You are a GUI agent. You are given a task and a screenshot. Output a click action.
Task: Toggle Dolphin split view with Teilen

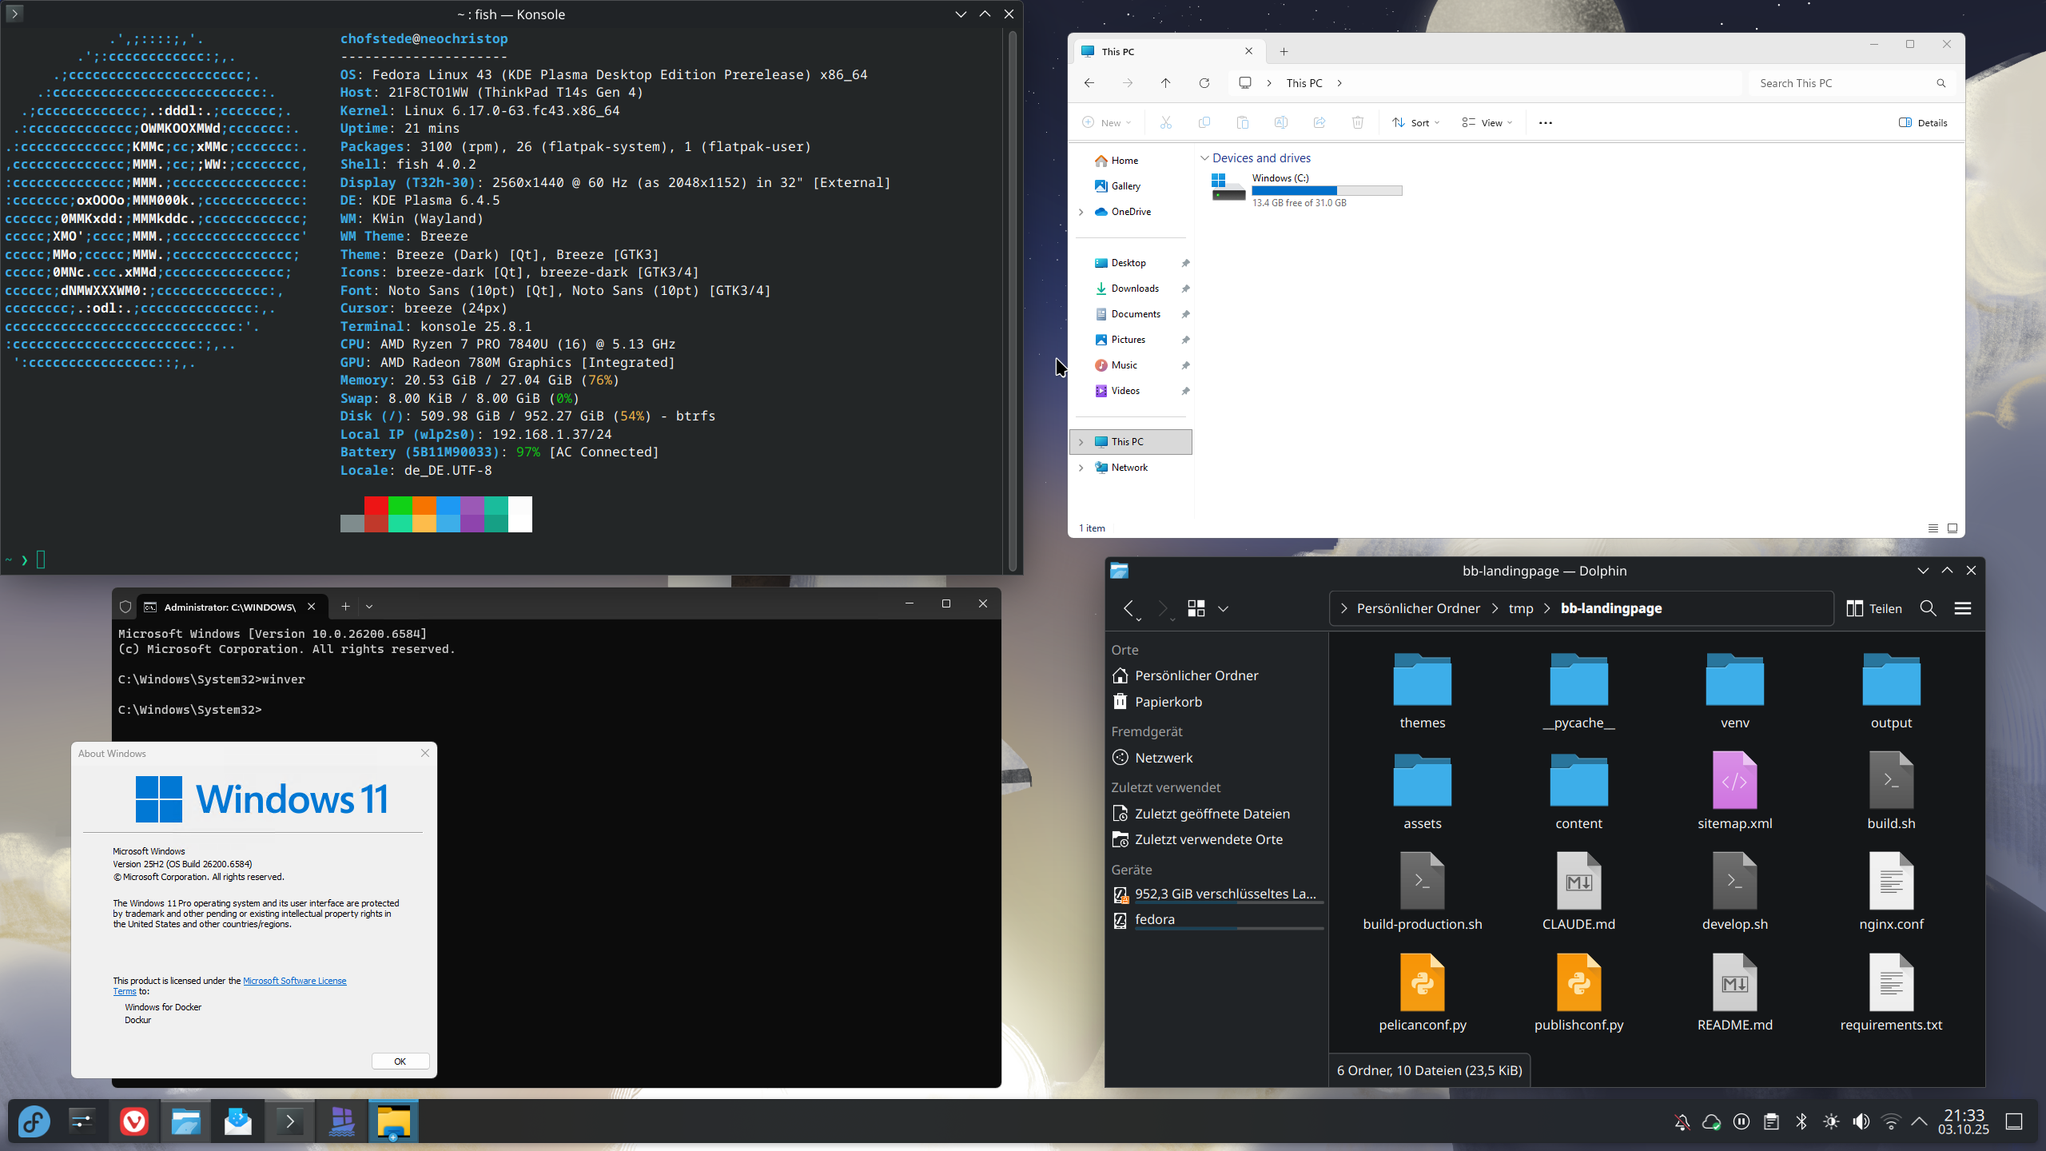1873,608
